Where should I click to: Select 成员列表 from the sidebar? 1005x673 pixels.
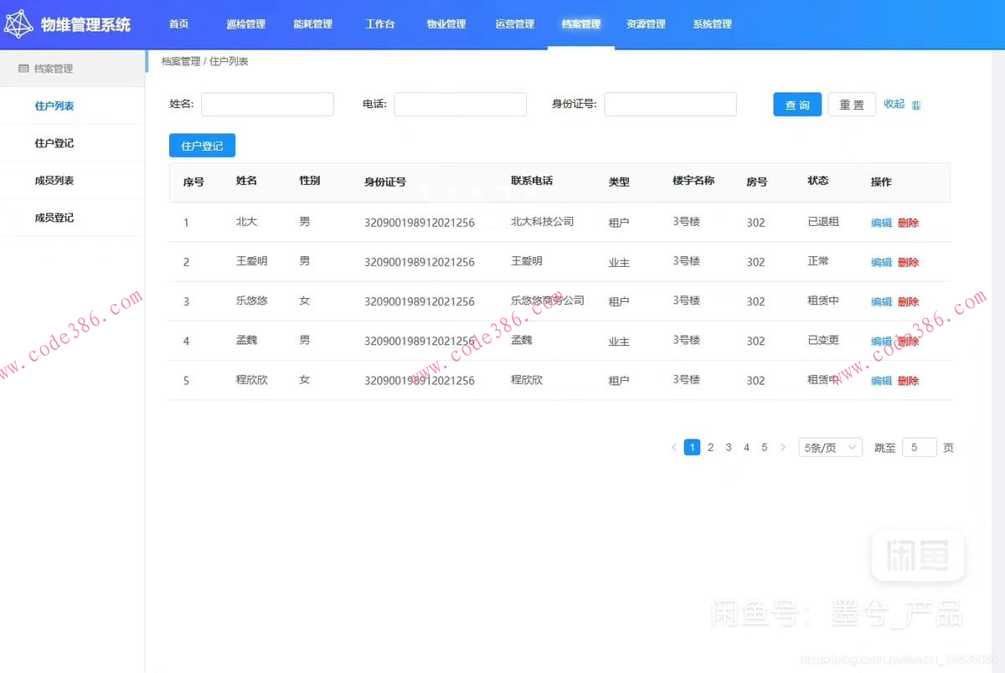pyautogui.click(x=54, y=179)
